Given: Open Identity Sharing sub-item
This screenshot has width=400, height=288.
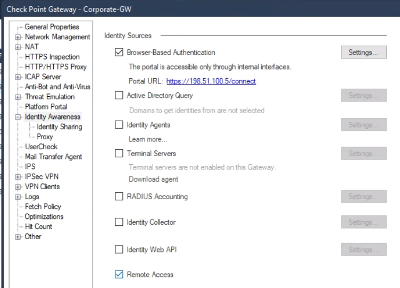Looking at the screenshot, I should 60,126.
